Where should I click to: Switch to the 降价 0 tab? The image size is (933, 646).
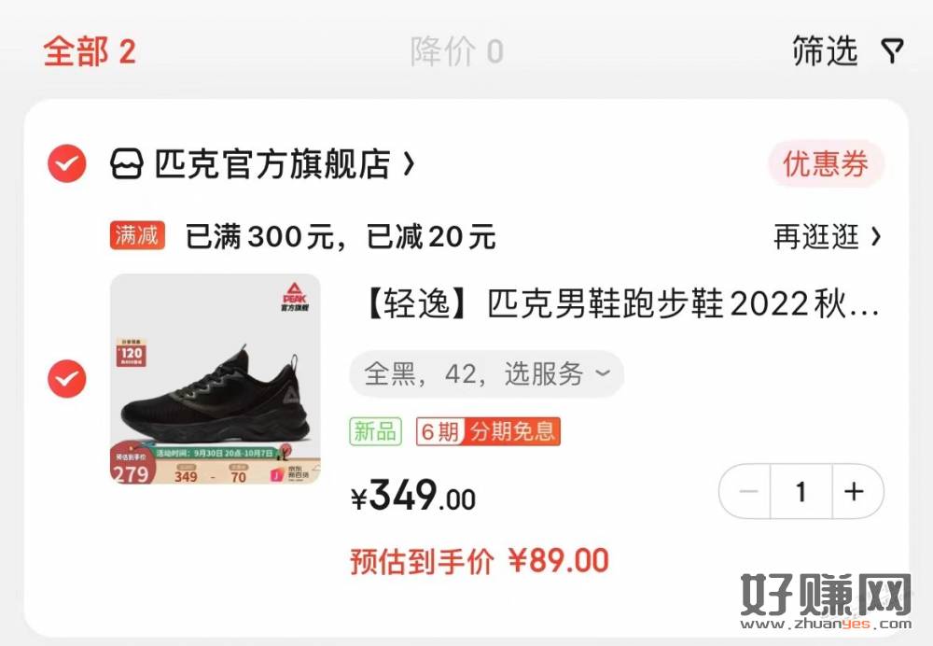(x=457, y=51)
